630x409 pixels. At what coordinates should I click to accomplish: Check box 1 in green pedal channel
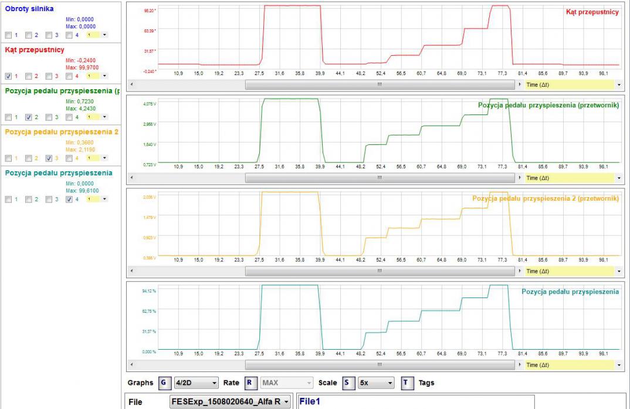coord(8,117)
